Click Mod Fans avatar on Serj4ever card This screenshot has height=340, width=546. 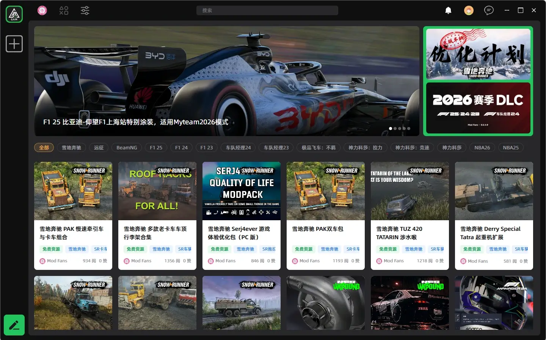211,261
